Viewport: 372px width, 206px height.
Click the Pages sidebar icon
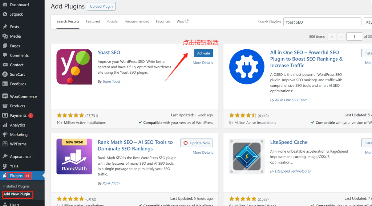[5, 46]
